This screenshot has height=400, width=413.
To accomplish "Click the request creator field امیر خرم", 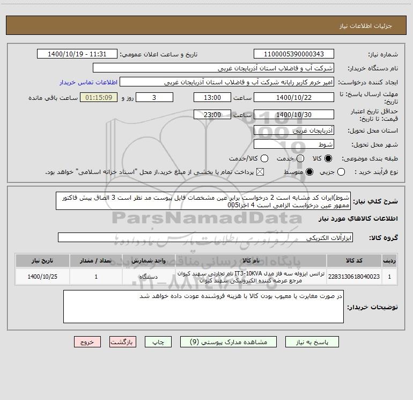I will coord(227,82).
